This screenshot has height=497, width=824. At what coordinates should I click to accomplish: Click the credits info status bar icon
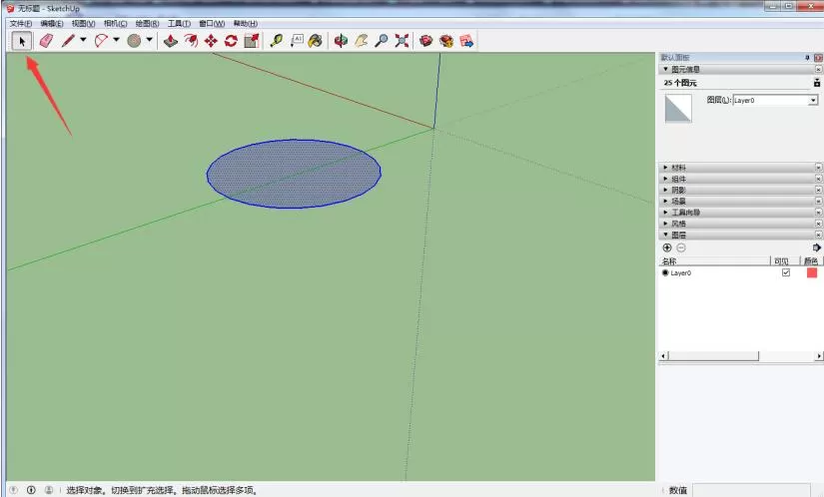tap(31, 490)
